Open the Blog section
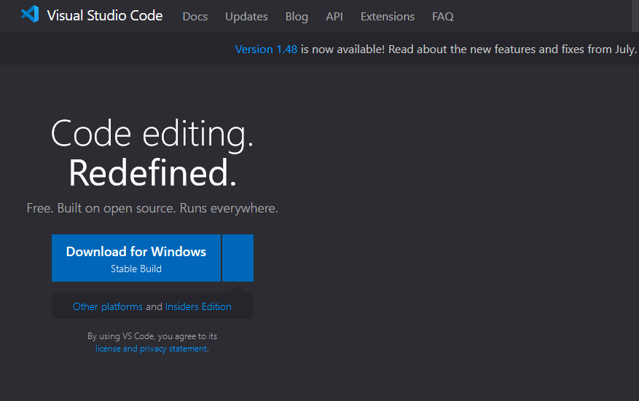 tap(297, 16)
